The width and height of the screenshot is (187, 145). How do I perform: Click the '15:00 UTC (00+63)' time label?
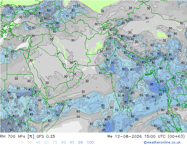point(165,136)
